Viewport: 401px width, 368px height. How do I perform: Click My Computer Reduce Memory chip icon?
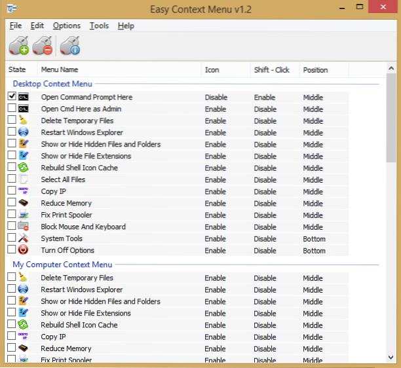point(24,348)
